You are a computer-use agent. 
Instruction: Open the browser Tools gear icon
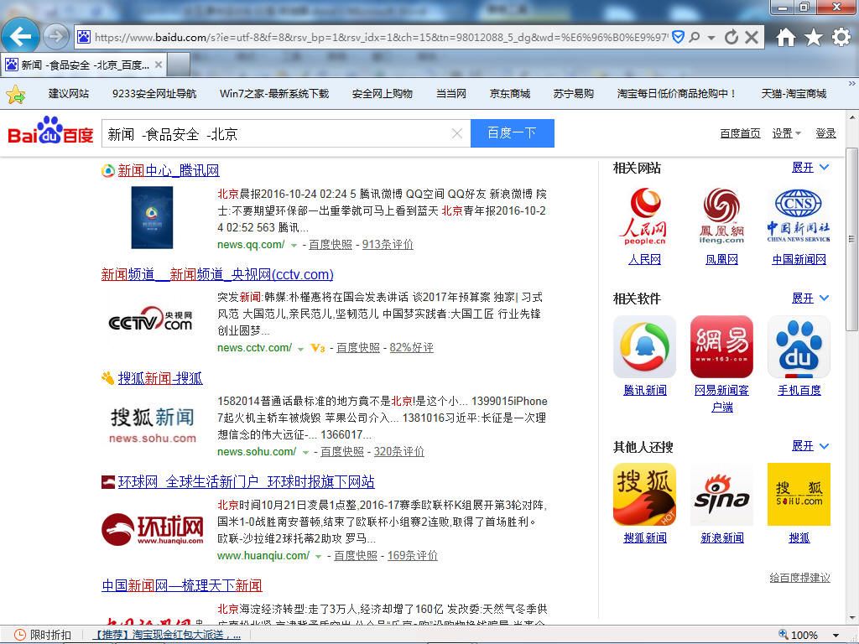[841, 37]
